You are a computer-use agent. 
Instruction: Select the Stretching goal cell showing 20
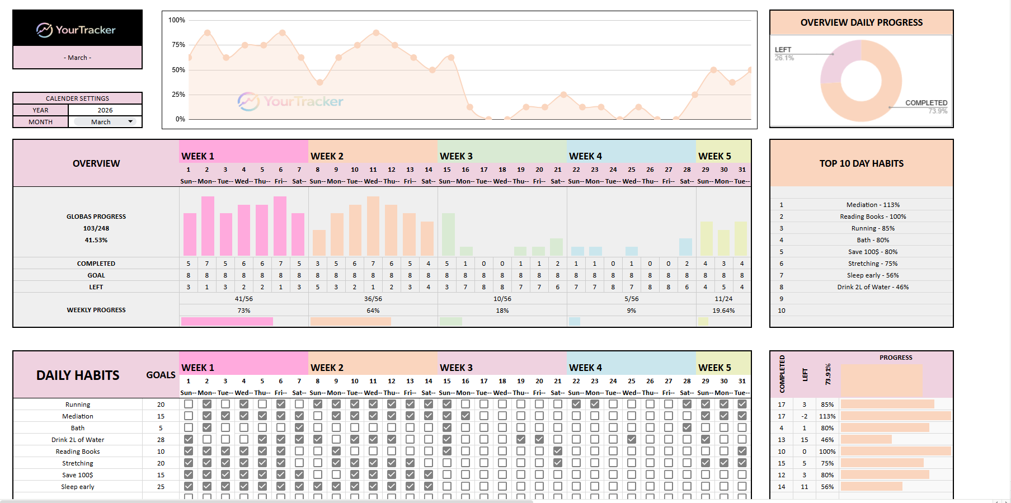point(161,463)
